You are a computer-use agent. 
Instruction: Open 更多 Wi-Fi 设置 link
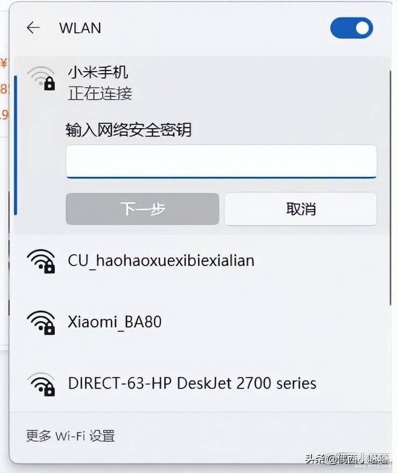click(70, 436)
